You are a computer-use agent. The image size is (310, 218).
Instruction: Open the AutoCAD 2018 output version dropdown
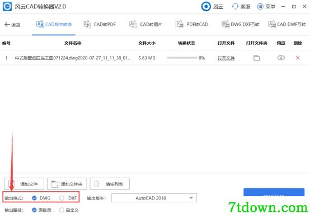(x=154, y=198)
